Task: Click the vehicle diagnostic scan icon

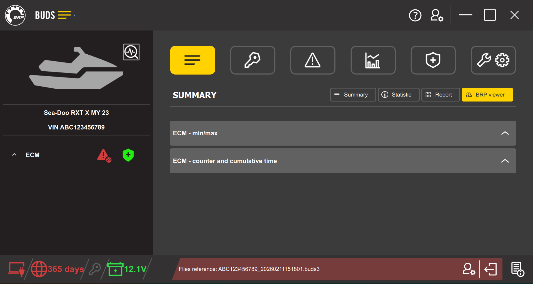Action: pyautogui.click(x=131, y=52)
